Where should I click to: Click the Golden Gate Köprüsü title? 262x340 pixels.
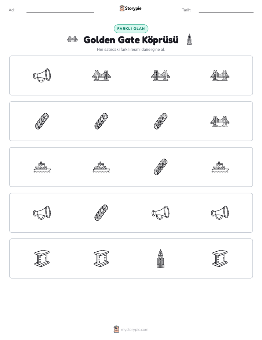click(x=131, y=40)
